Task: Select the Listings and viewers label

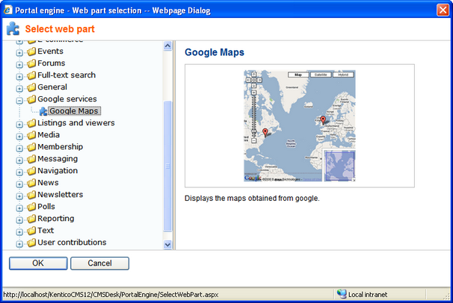Action: click(x=76, y=123)
